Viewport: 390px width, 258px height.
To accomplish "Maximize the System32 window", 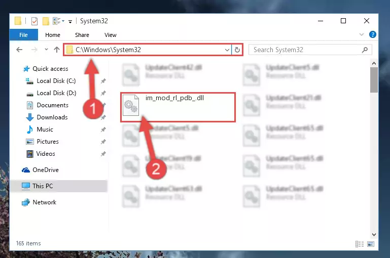I will tap(343, 21).
